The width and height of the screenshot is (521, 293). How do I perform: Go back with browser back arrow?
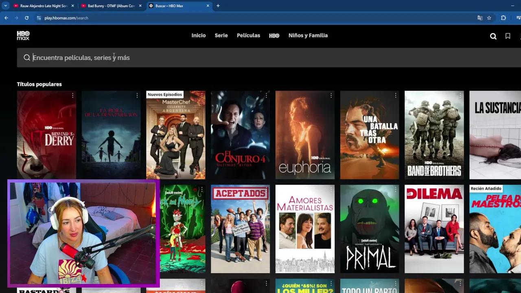pyautogui.click(x=6, y=18)
